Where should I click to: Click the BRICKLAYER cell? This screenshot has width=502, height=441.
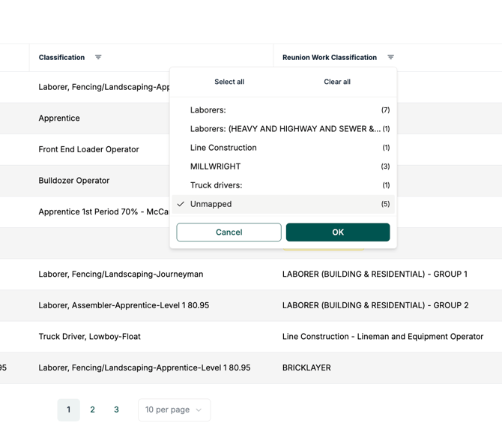(x=306, y=367)
